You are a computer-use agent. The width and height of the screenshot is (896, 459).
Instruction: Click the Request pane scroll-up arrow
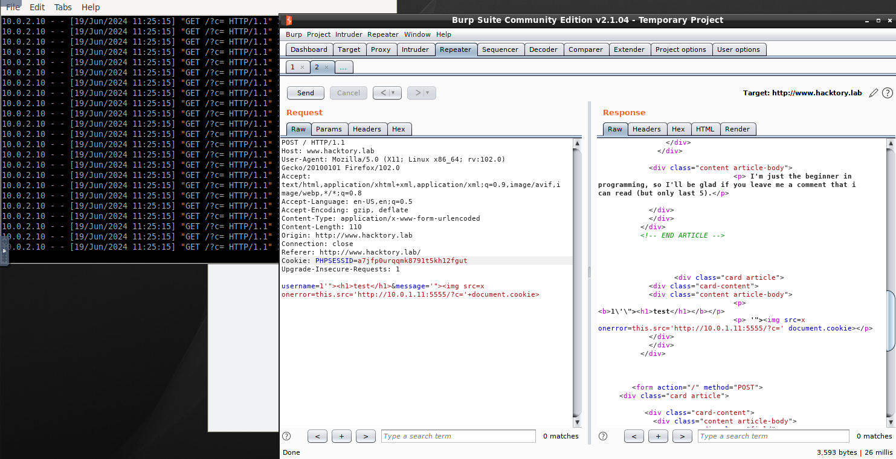[577, 144]
